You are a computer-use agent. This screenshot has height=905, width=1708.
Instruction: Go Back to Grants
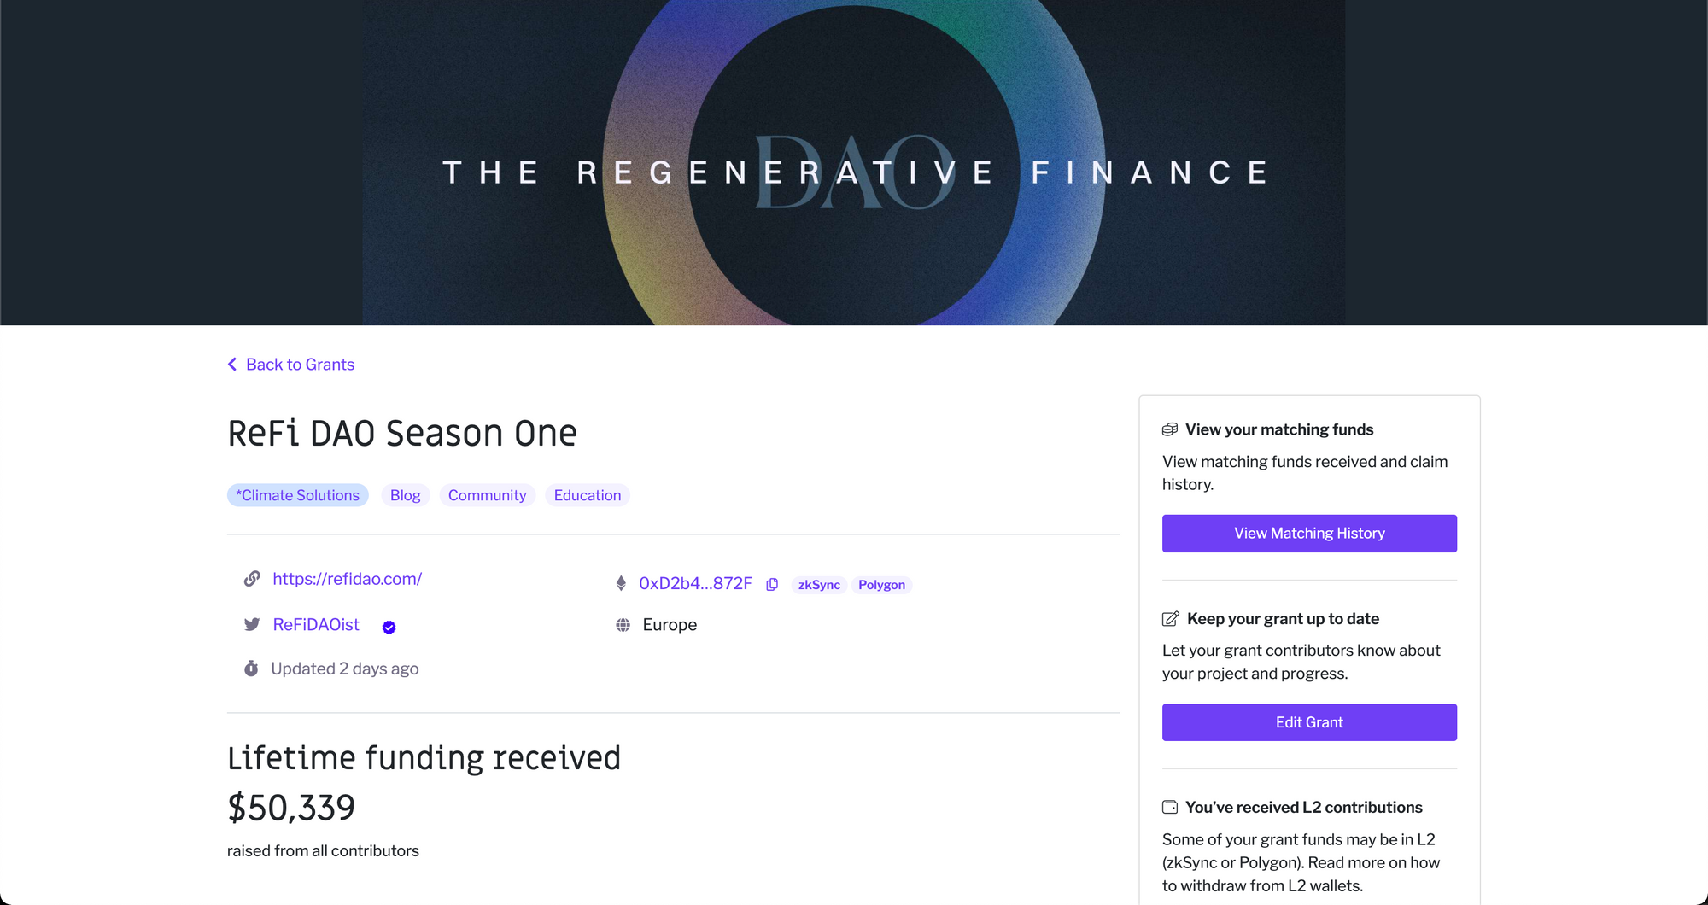pos(300,365)
